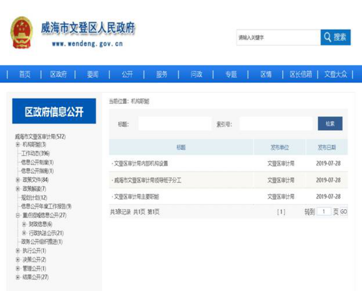The width and height of the screenshot is (362, 291).
Task: Open the 问政 navigation item
Action: pyautogui.click(x=196, y=74)
